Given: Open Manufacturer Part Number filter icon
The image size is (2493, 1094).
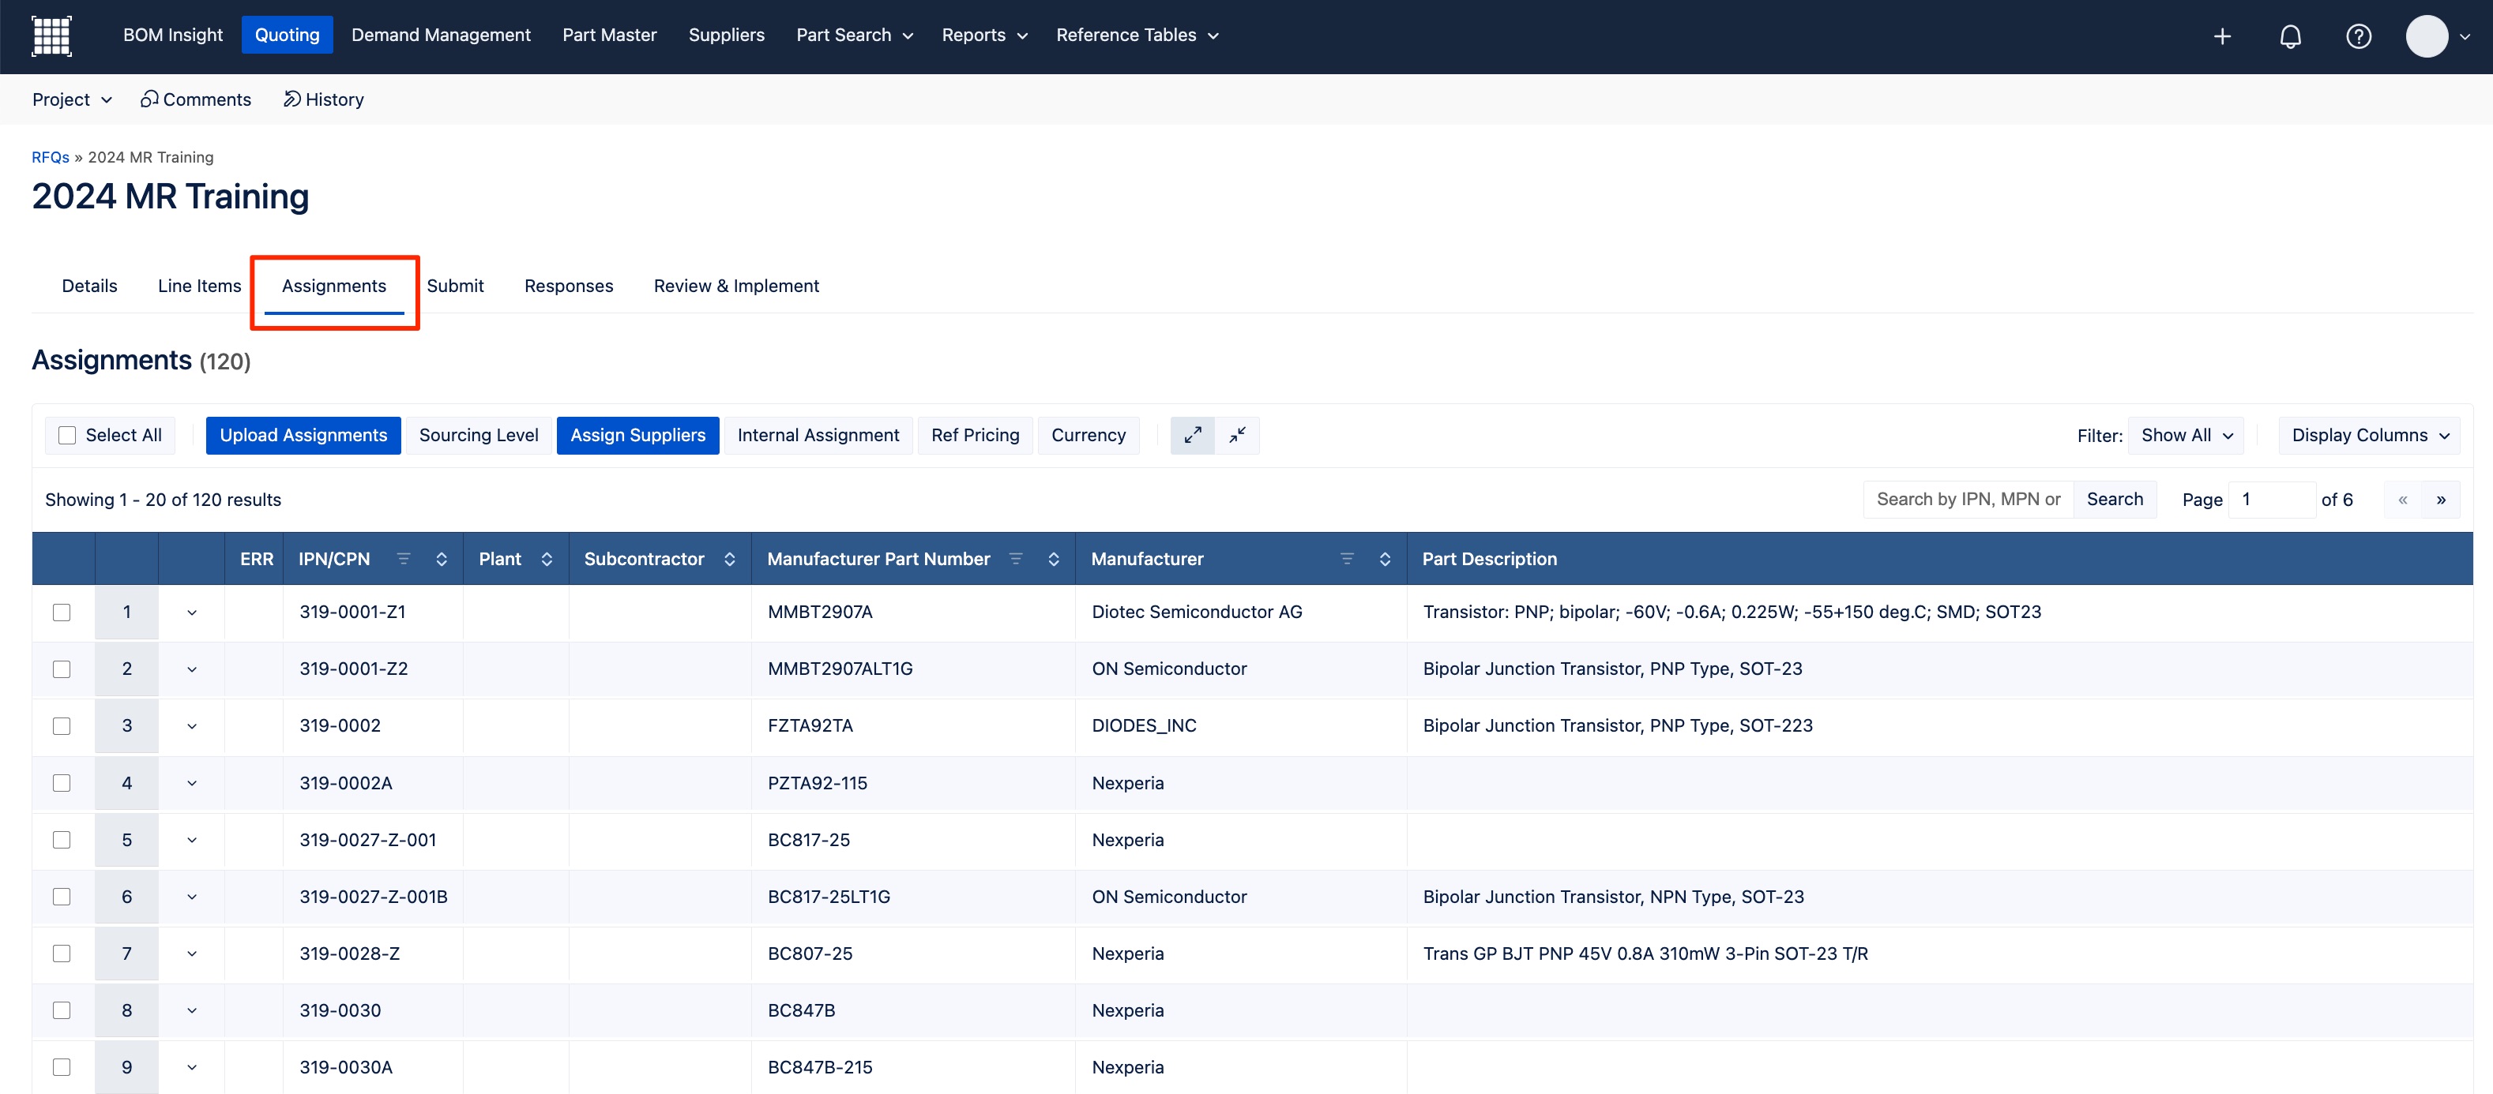Looking at the screenshot, I should [1015, 558].
